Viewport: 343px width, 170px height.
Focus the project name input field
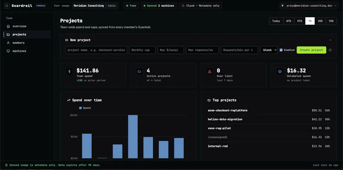tap(96, 50)
